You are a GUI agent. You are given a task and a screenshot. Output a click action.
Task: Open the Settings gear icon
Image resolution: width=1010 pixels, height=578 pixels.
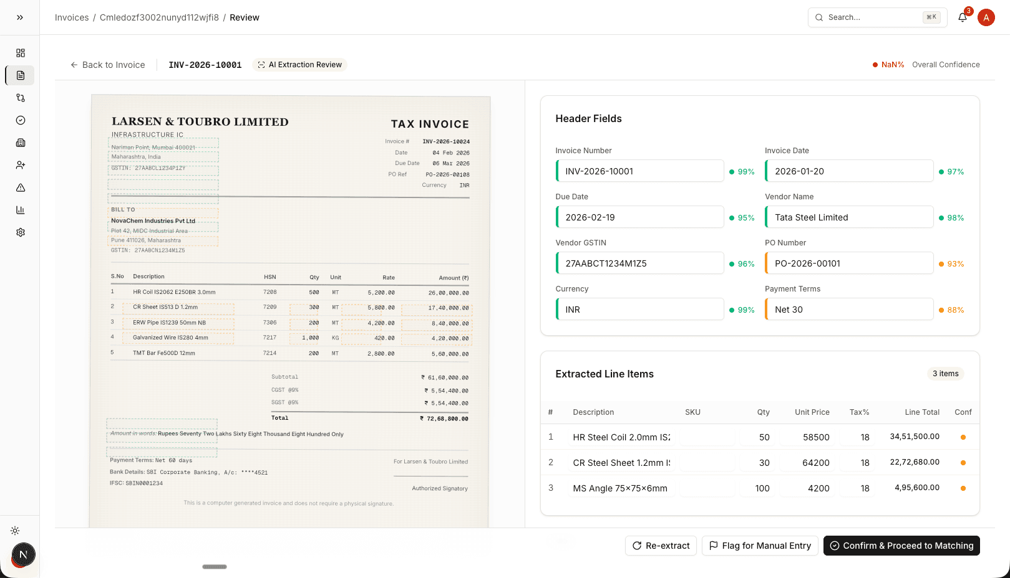20,232
